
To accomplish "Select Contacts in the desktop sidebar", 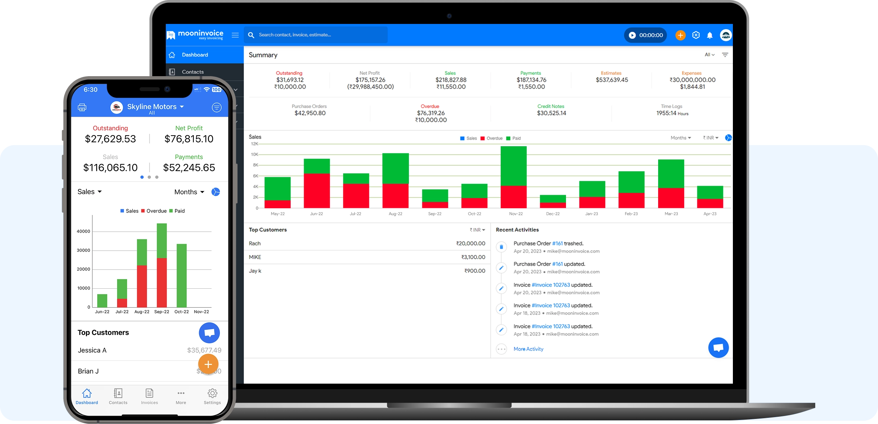I will click(x=193, y=72).
